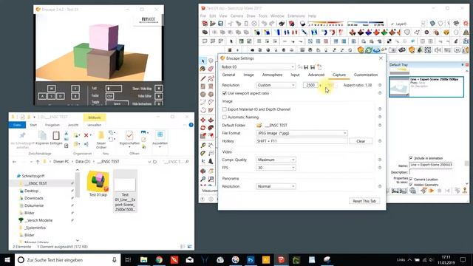Image resolution: width=473 pixels, height=266 pixels.
Task: Expand the Auswählen dropdown in Explorer ribbon
Action: click(x=160, y=147)
